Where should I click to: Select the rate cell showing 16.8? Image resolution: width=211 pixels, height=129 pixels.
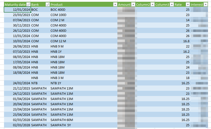coord(182,41)
